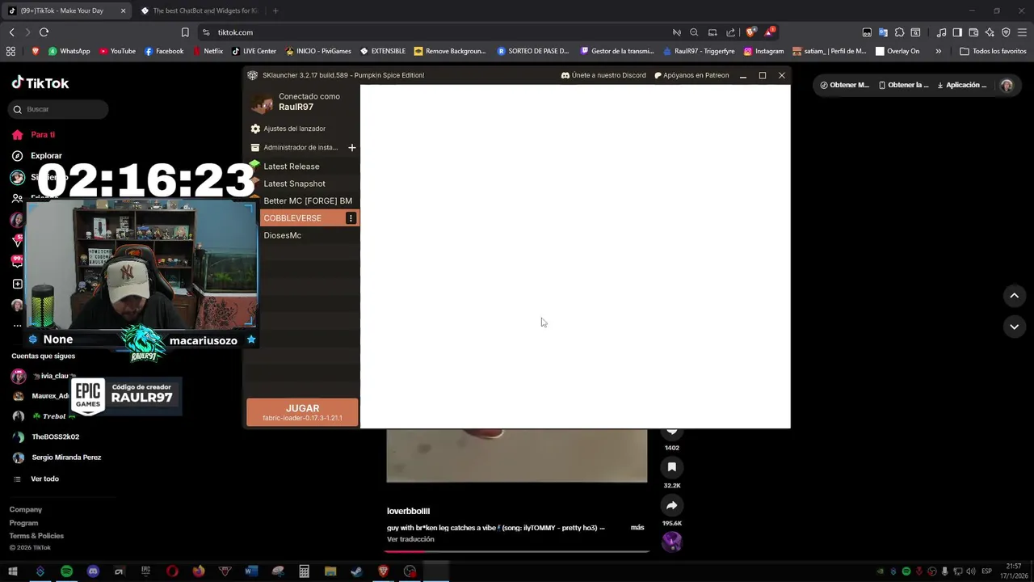The width and height of the screenshot is (1034, 582).
Task: Select Latest Release installation
Action: tap(291, 167)
